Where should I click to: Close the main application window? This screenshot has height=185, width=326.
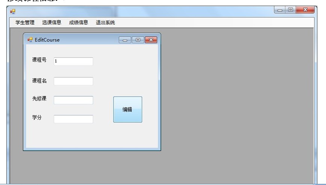(x=305, y=10)
